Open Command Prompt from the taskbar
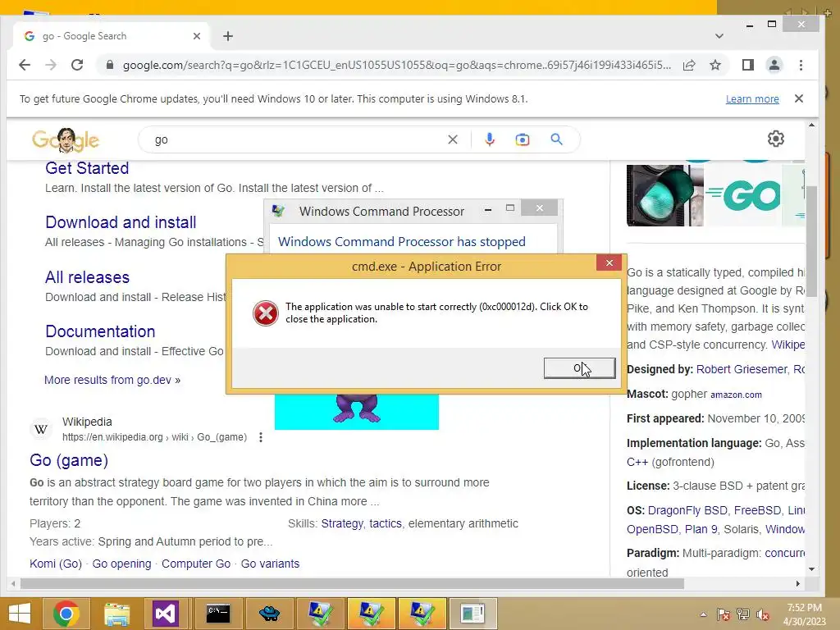840x630 pixels. pos(218,614)
